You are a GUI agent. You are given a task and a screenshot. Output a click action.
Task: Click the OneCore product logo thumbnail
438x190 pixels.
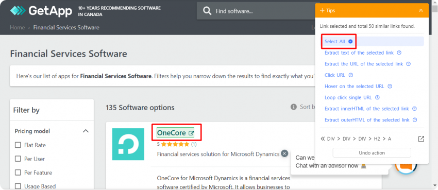click(128, 144)
